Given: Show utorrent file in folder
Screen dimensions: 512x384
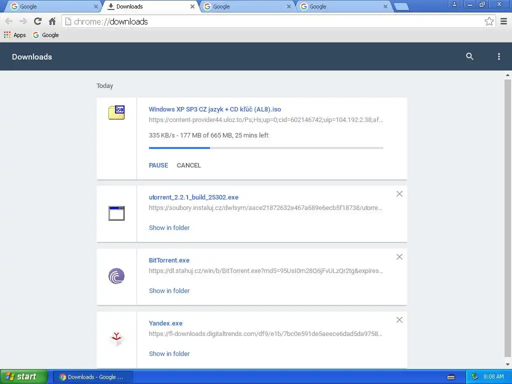Looking at the screenshot, I should point(169,227).
